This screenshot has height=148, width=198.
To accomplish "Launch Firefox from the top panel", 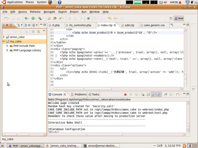I will tap(50, 2).
